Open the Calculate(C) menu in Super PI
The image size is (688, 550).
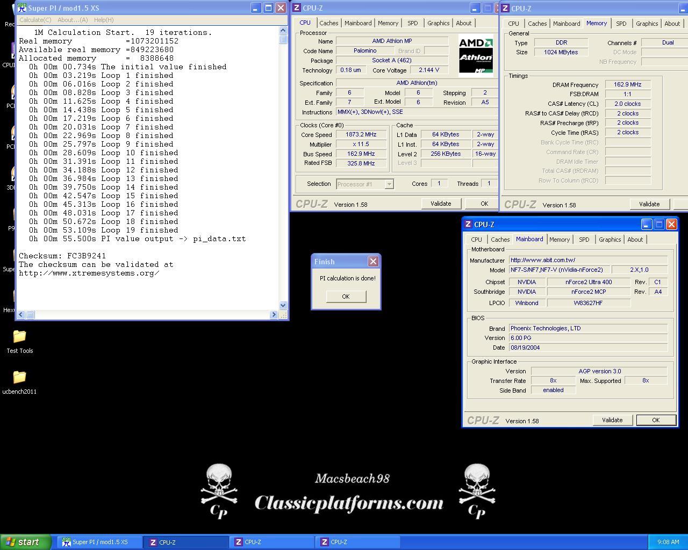coord(35,20)
